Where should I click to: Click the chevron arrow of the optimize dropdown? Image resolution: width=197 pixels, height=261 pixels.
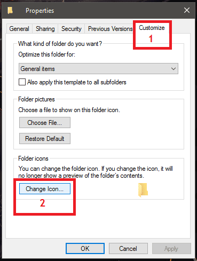point(174,69)
